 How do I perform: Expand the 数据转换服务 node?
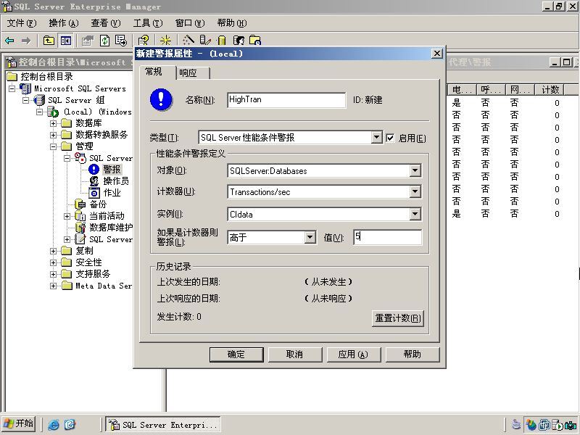[x=53, y=135]
